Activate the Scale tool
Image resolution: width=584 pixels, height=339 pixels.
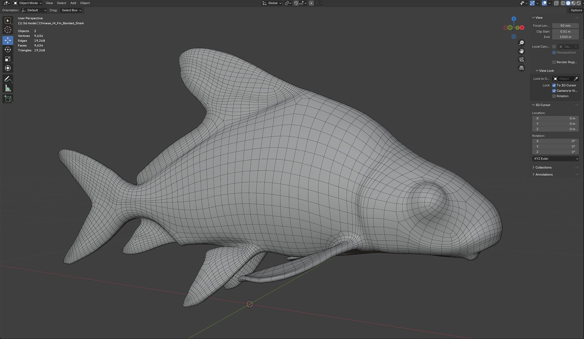[x=8, y=59]
